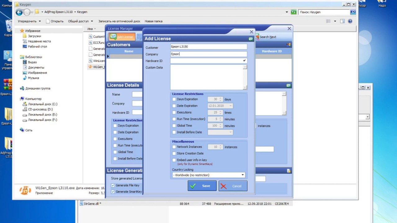The width and height of the screenshot is (397, 223).
Task: Open CD-дисковод (D:) in sidebar
Action: [38, 109]
